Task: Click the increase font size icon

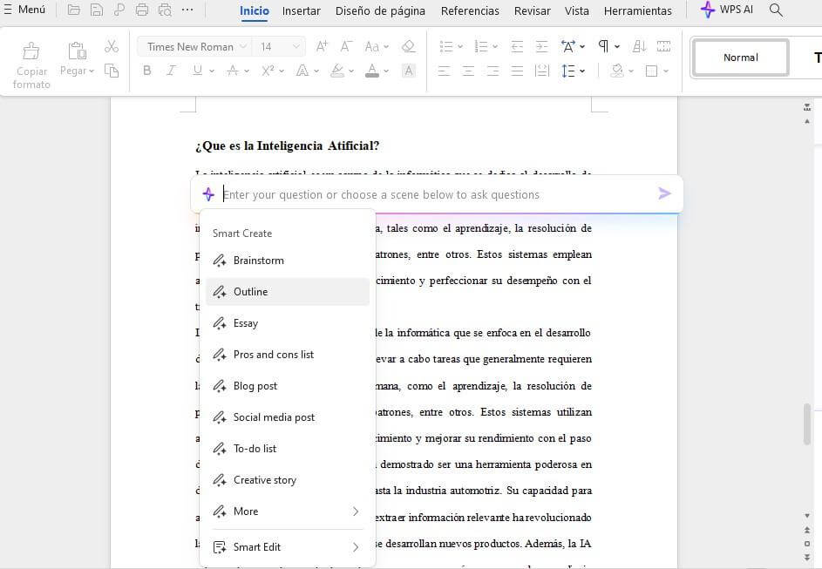Action: [x=322, y=46]
